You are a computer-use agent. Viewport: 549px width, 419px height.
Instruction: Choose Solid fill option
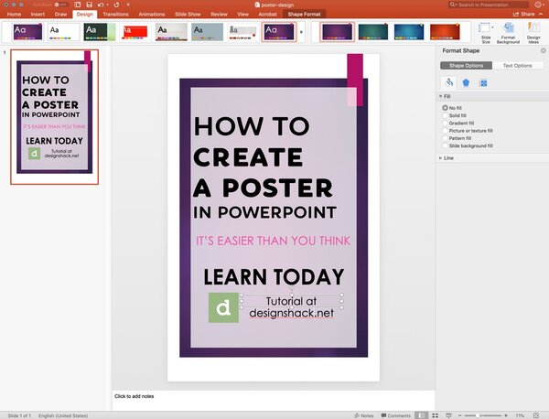click(x=445, y=115)
